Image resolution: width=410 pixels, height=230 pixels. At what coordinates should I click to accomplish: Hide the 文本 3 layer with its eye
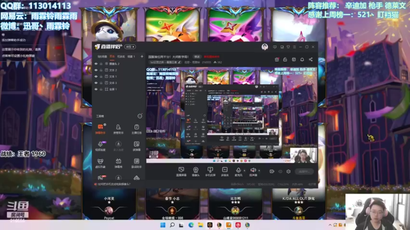click(x=96, y=83)
